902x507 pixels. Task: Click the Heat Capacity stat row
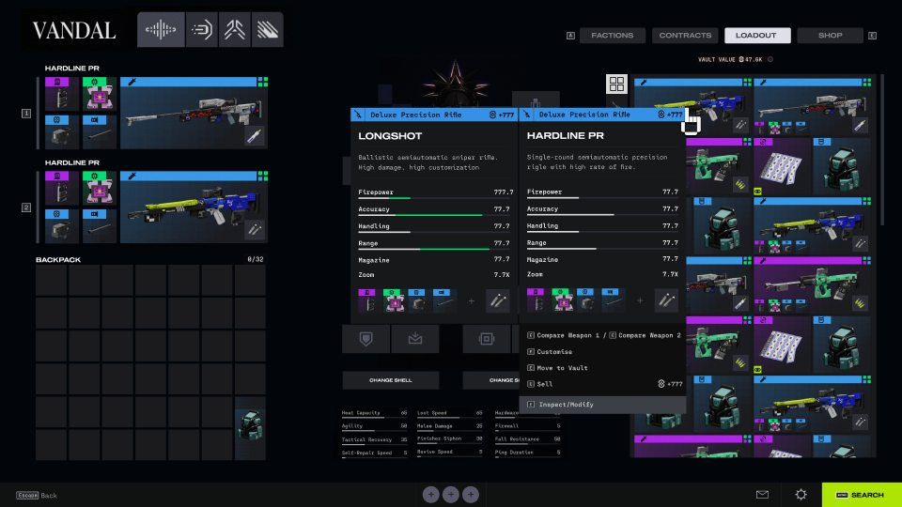375,413
